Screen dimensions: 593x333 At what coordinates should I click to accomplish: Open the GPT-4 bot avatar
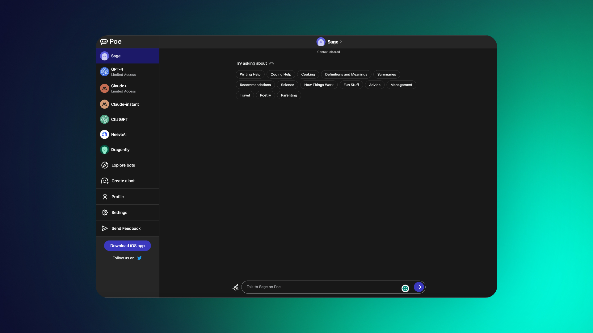tap(104, 72)
